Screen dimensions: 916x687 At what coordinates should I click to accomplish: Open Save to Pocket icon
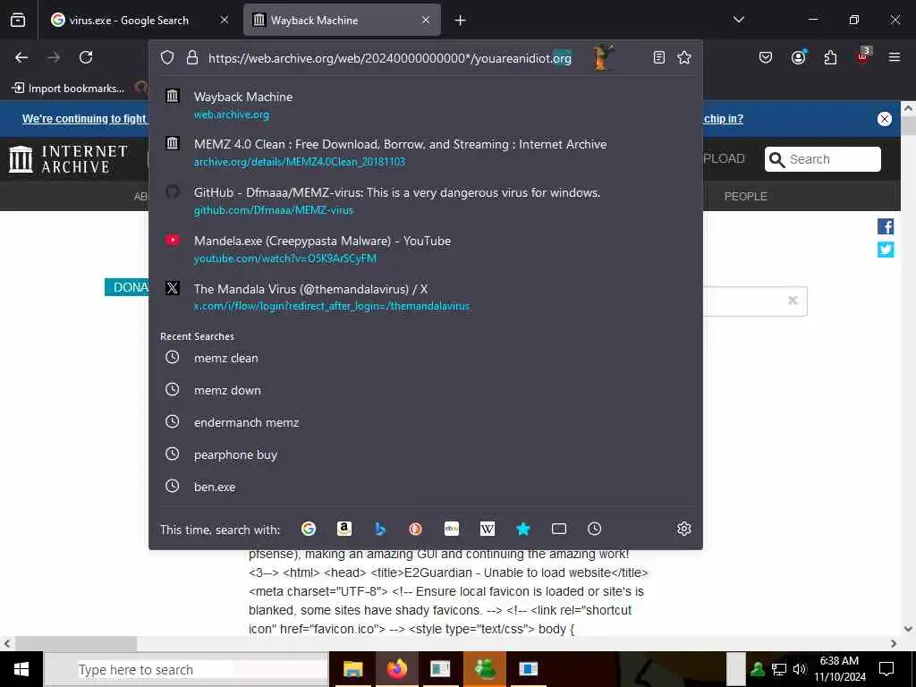click(766, 57)
